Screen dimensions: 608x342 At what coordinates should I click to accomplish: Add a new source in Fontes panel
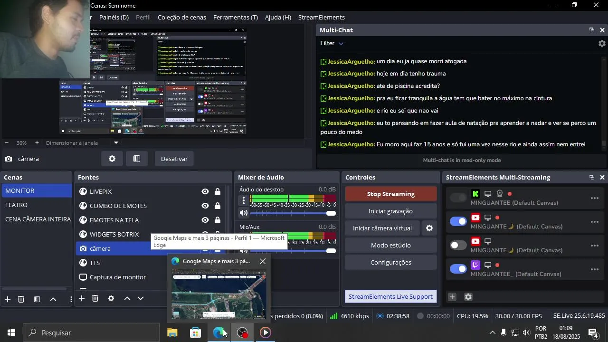(82, 298)
